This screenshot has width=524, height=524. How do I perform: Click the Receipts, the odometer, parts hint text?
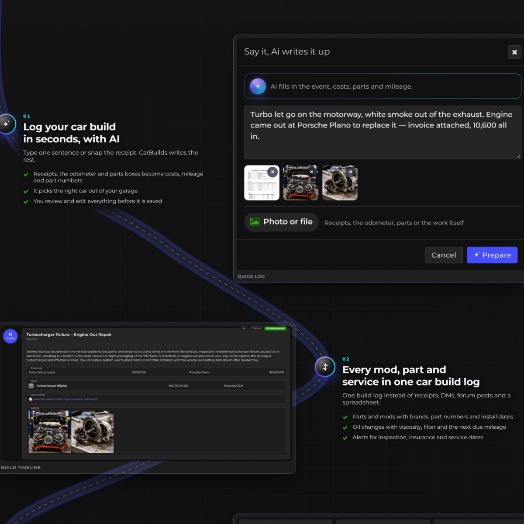tap(394, 223)
